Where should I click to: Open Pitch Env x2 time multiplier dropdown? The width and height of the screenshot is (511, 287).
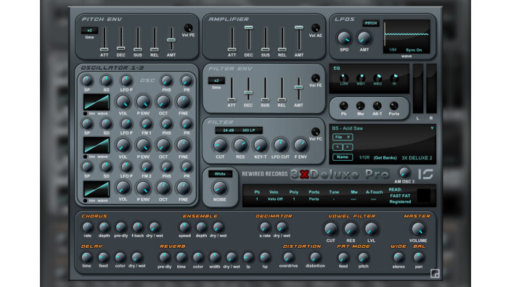tap(89, 30)
